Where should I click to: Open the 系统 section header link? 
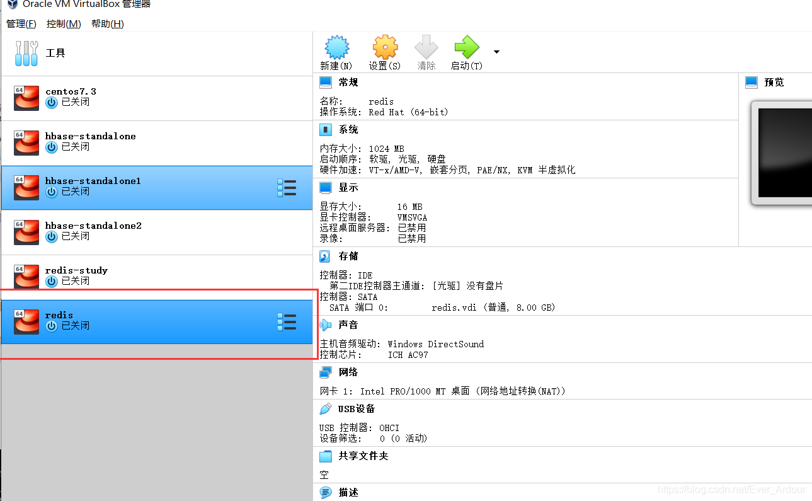348,130
